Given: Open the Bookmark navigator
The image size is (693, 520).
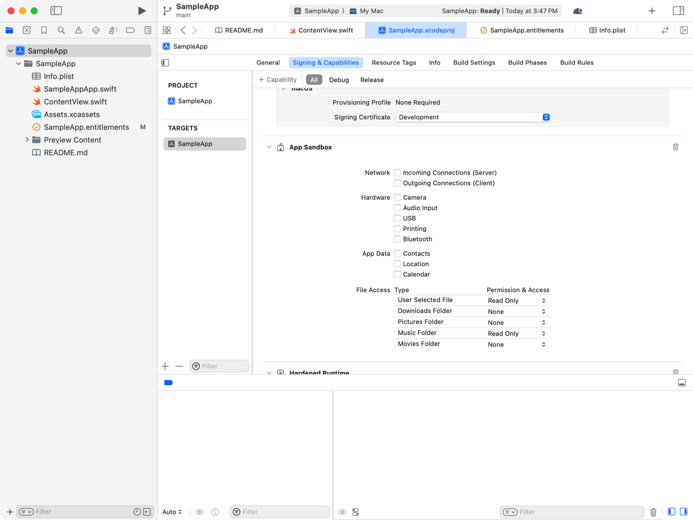Looking at the screenshot, I should pyautogui.click(x=44, y=30).
